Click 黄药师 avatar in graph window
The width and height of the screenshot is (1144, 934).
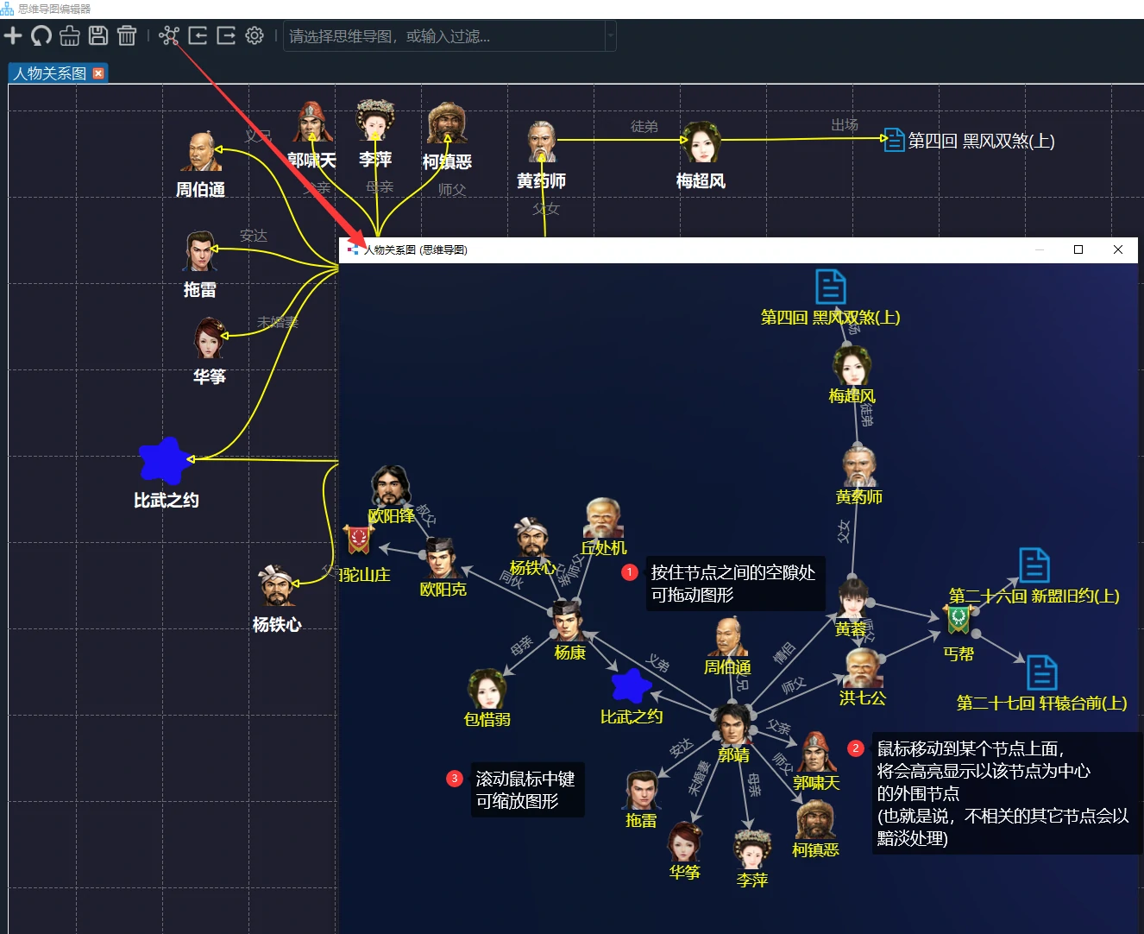pyautogui.click(x=859, y=466)
